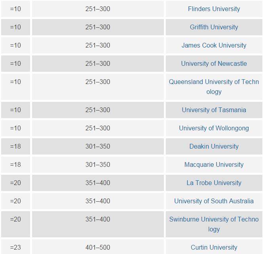Open the University of Wollongong link
The image size is (264, 254).
(x=214, y=128)
